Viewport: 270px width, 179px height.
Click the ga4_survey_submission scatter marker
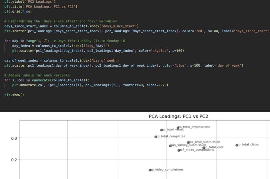coord(171,145)
